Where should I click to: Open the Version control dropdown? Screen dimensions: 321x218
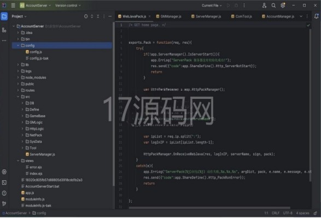coord(68,5)
